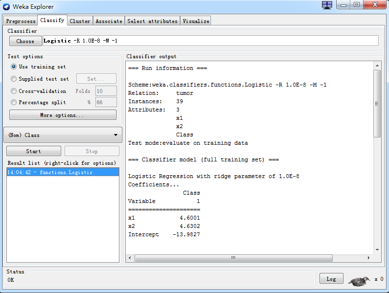Click the 'Test mode:evaluate on training data' line
389x293 pixels.
(x=188, y=143)
